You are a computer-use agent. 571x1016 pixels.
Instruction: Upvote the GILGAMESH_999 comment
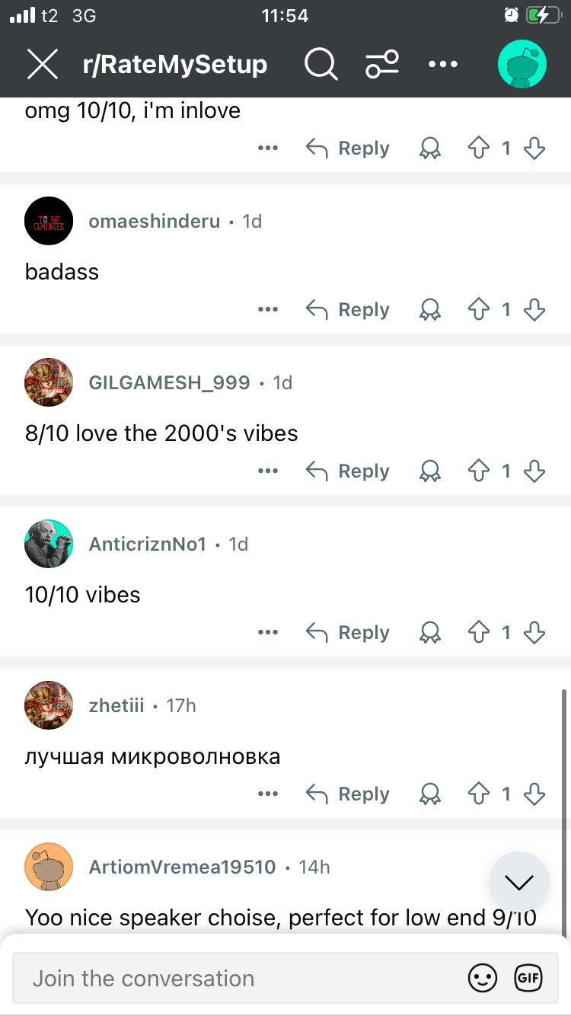[478, 471]
